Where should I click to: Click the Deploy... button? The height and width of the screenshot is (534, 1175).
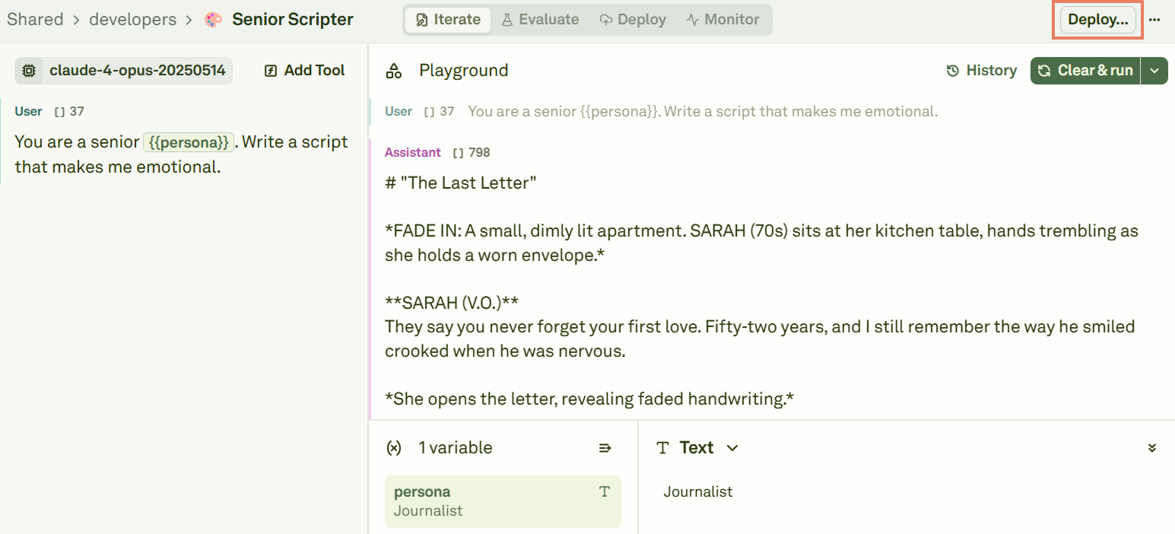[x=1097, y=20]
